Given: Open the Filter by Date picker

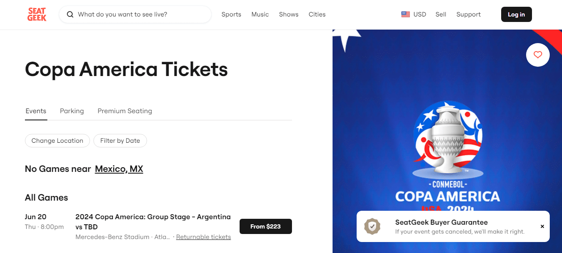Looking at the screenshot, I should pyautogui.click(x=120, y=141).
